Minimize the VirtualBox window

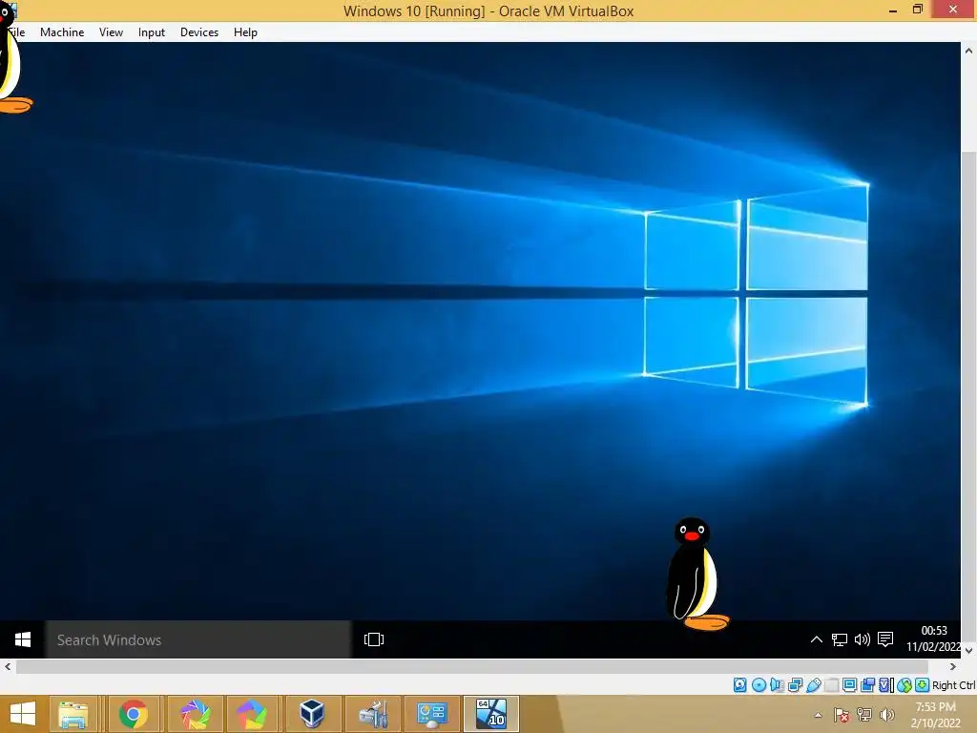pyautogui.click(x=893, y=10)
